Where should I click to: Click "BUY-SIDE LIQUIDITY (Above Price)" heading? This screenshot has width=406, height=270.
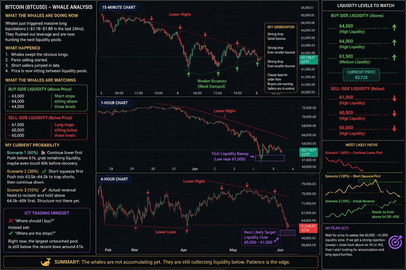tap(40, 89)
